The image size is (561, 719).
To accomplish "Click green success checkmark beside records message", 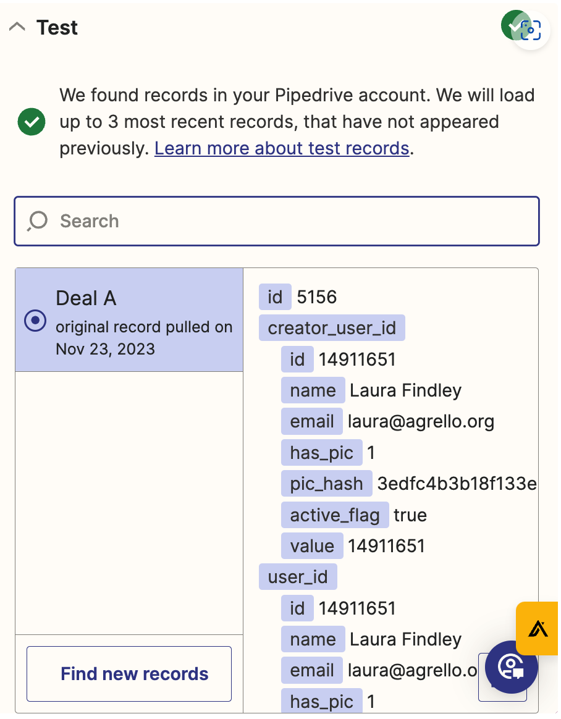I will coord(32,122).
